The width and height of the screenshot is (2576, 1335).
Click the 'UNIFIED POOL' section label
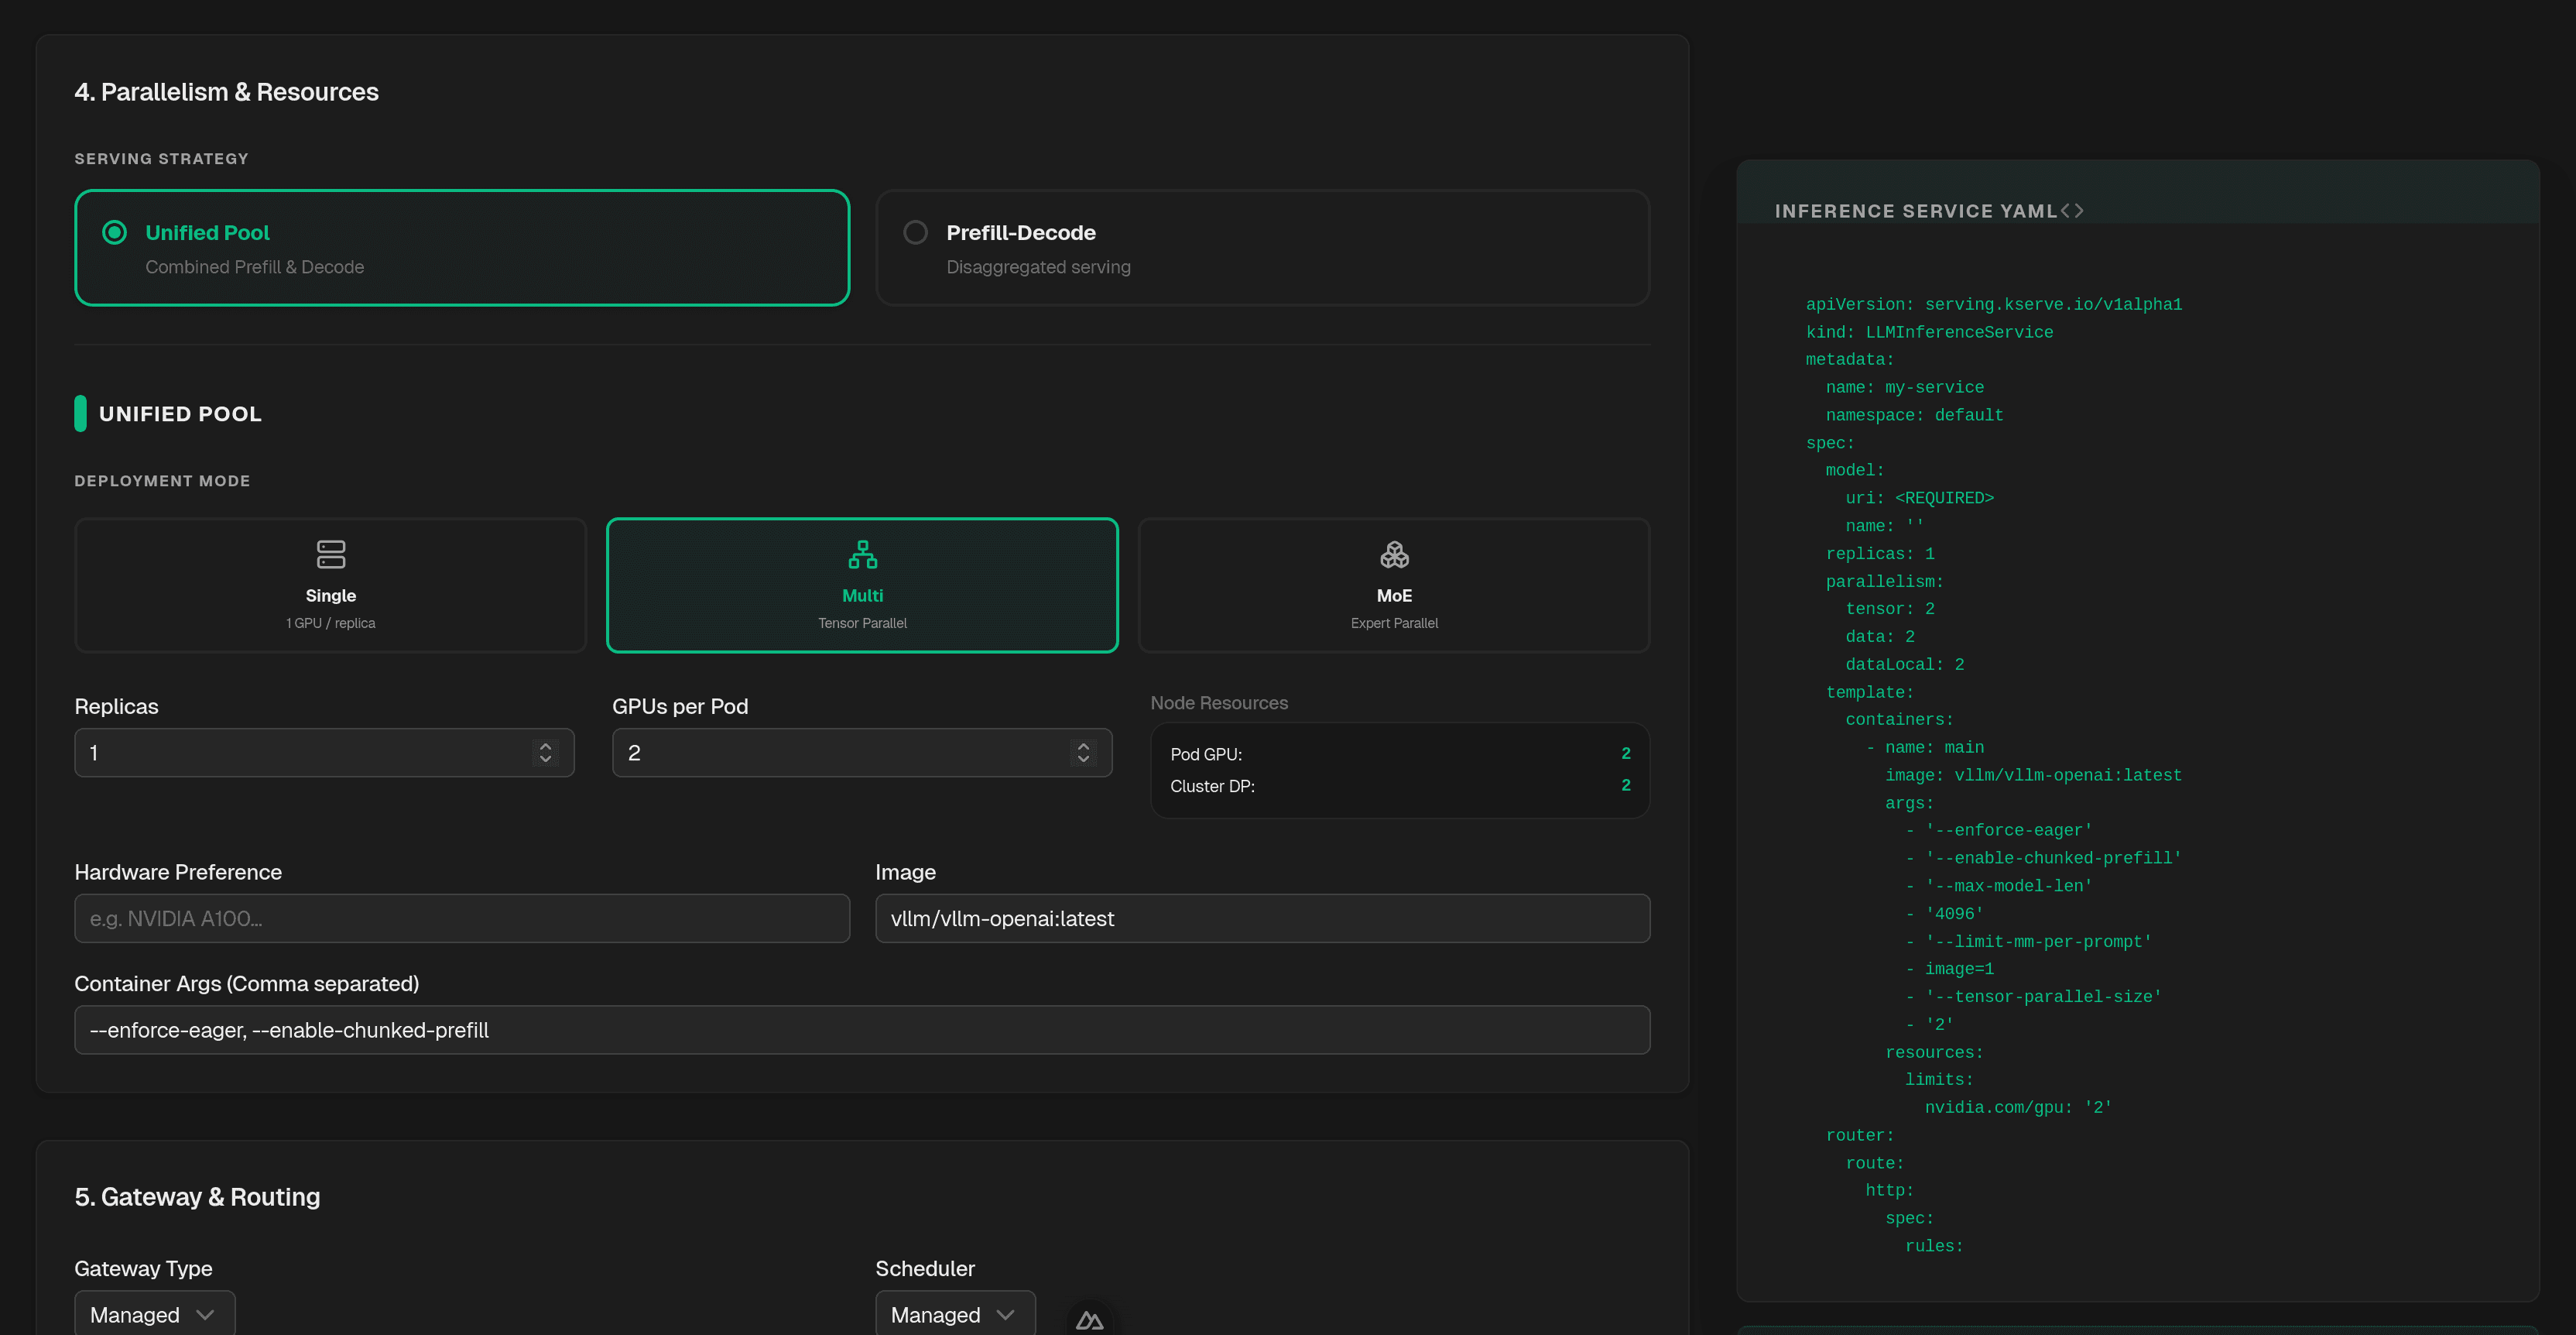tap(181, 414)
